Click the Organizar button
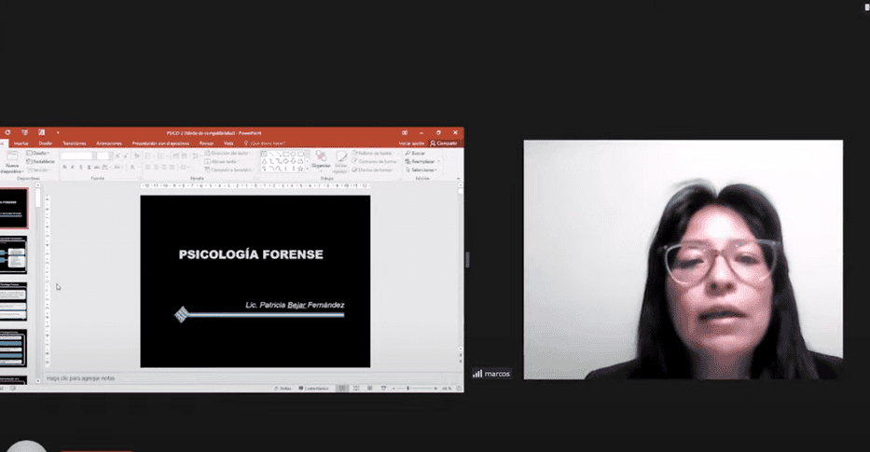 coord(321,160)
